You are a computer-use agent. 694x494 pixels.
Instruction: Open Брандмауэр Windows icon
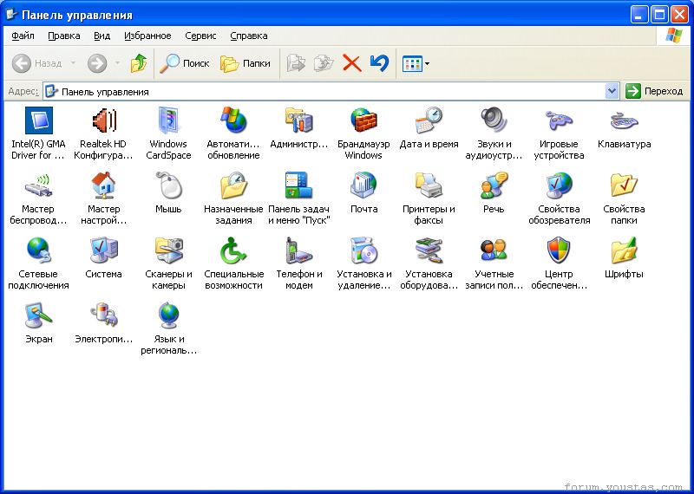pos(363,120)
